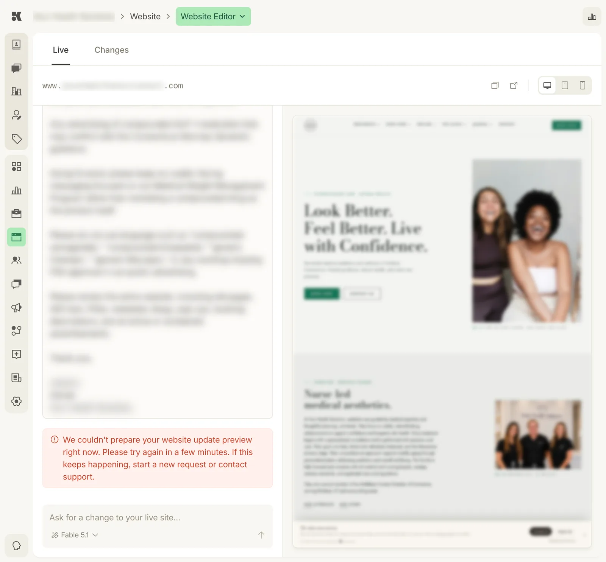Viewport: 606px width, 562px height.
Task: Switch preview to tablet view
Action: tap(565, 86)
